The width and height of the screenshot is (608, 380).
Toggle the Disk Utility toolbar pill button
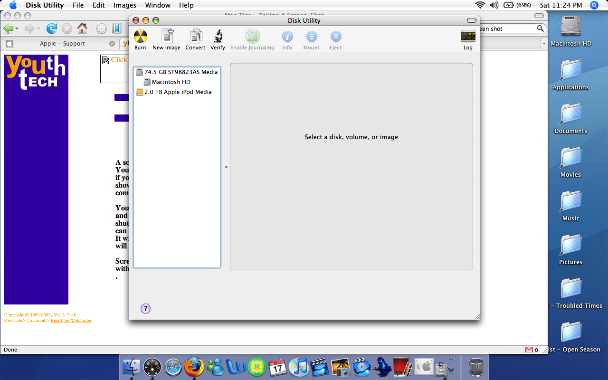(x=472, y=20)
